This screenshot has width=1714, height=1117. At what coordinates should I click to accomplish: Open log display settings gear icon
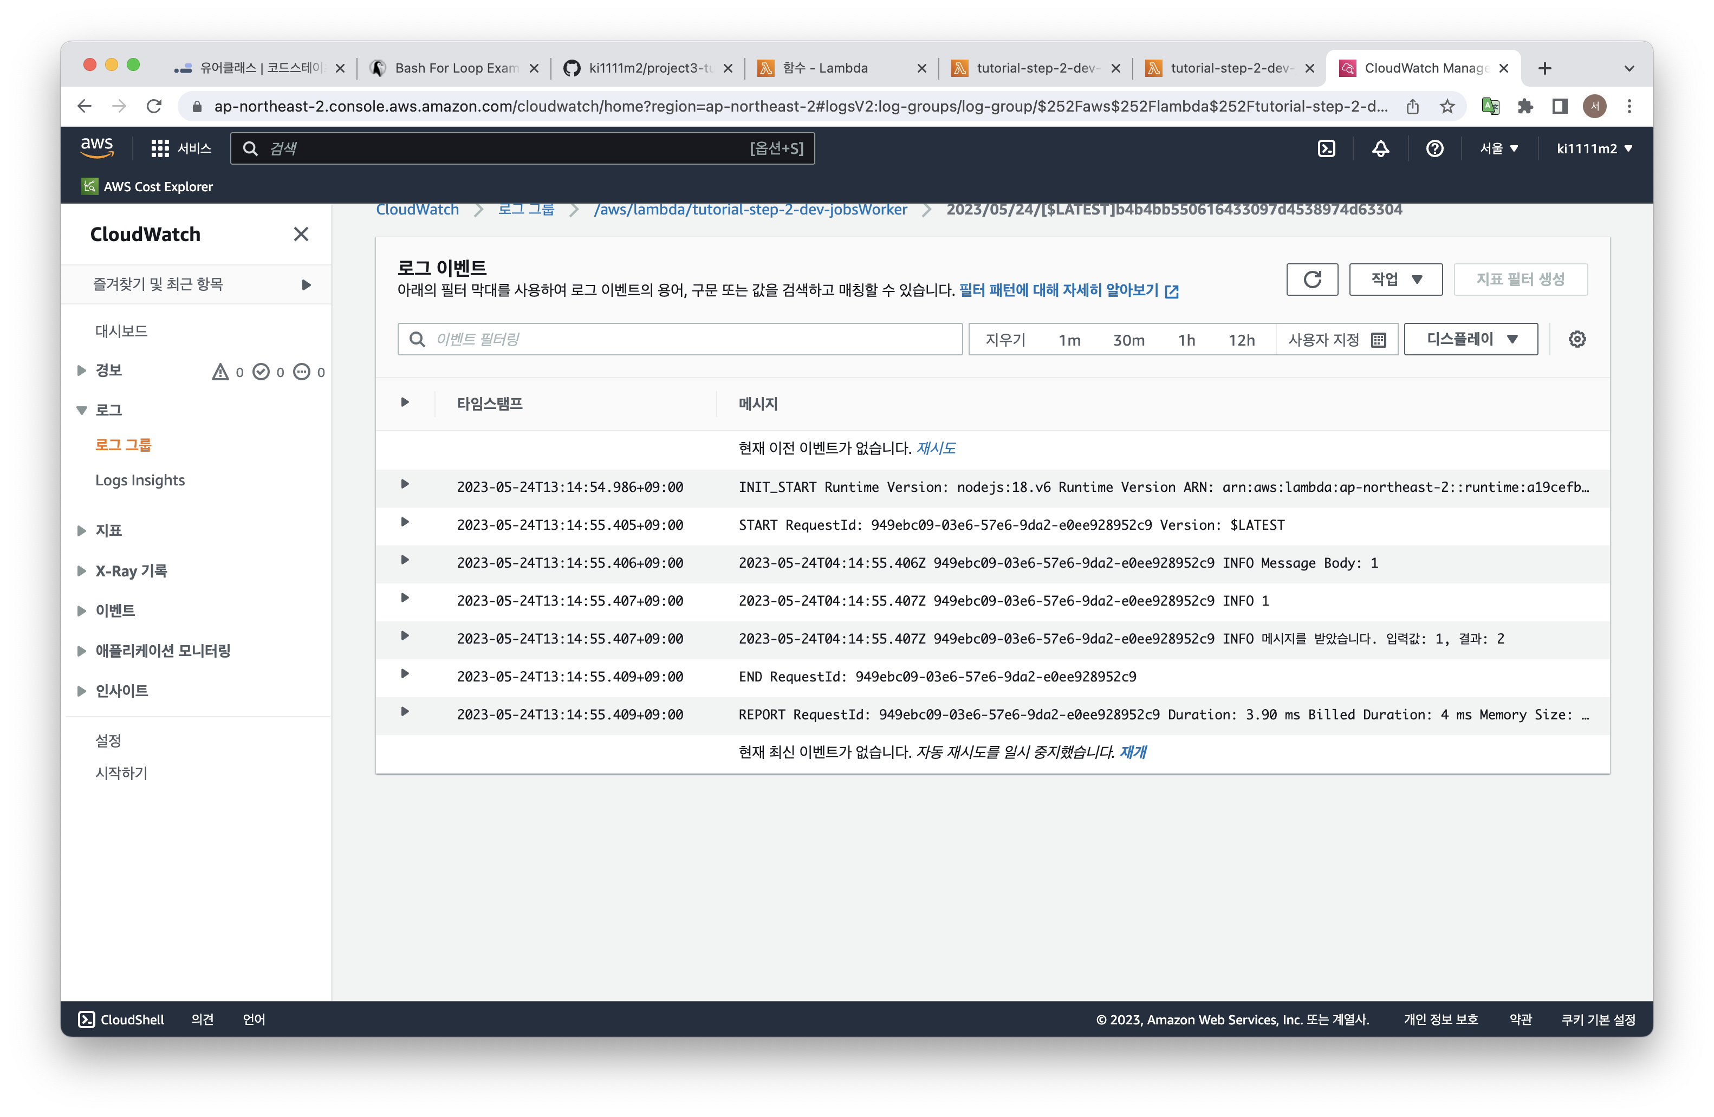coord(1576,339)
